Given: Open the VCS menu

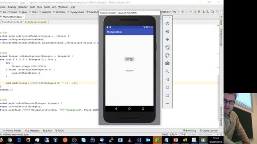Looking at the screenshot, I should click(54, 7).
